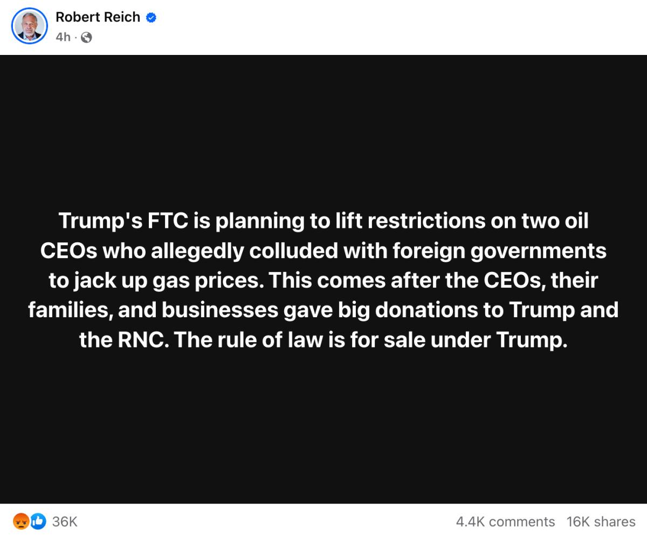Viewport: 647px width, 537px height.
Task: Open the 4.4K comments link
Action: coord(505,521)
